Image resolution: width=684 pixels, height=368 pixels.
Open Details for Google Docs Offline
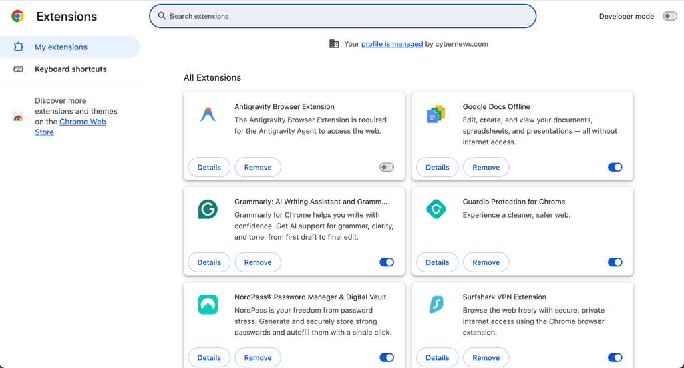click(437, 167)
